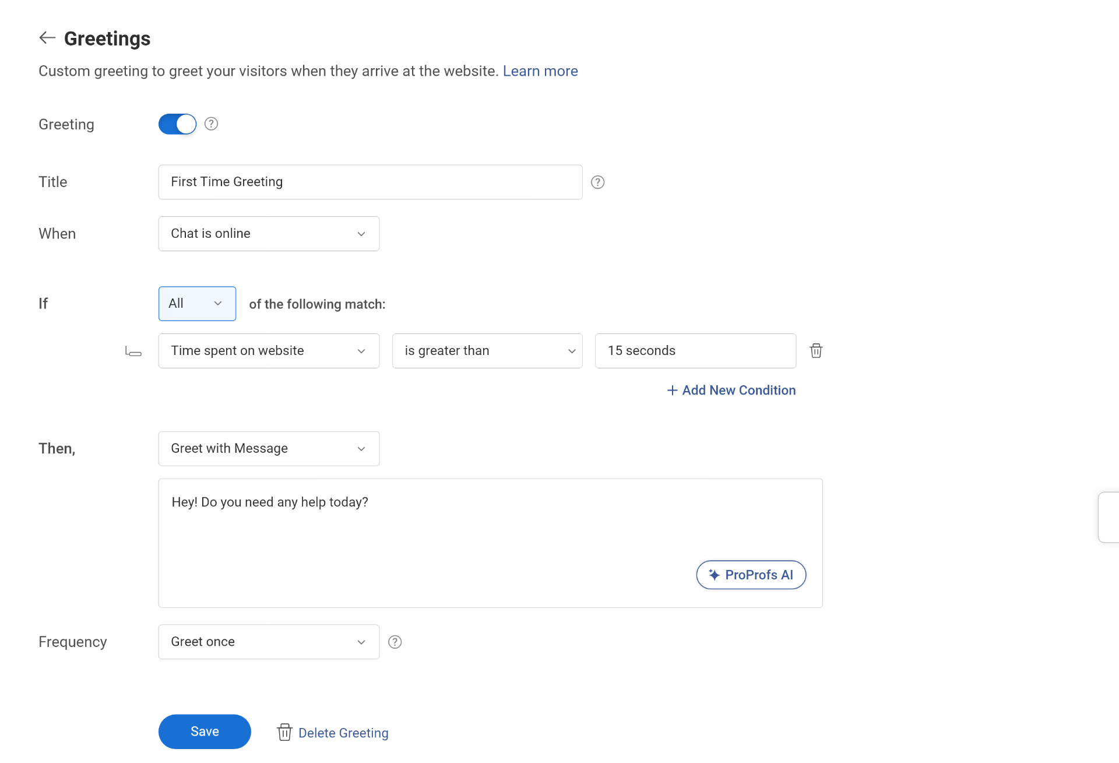Screen dimensions: 1119x763
Task: Click the greeting message text input field
Action: click(490, 543)
